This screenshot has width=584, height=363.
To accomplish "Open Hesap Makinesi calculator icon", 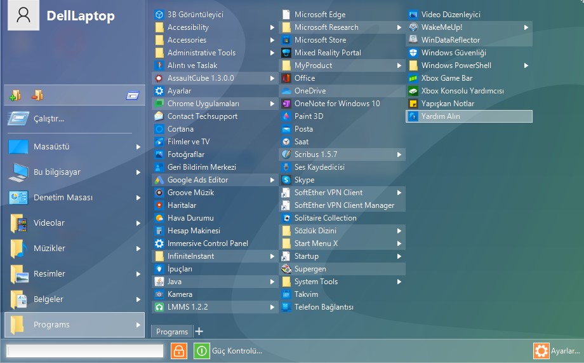I will pos(159,231).
